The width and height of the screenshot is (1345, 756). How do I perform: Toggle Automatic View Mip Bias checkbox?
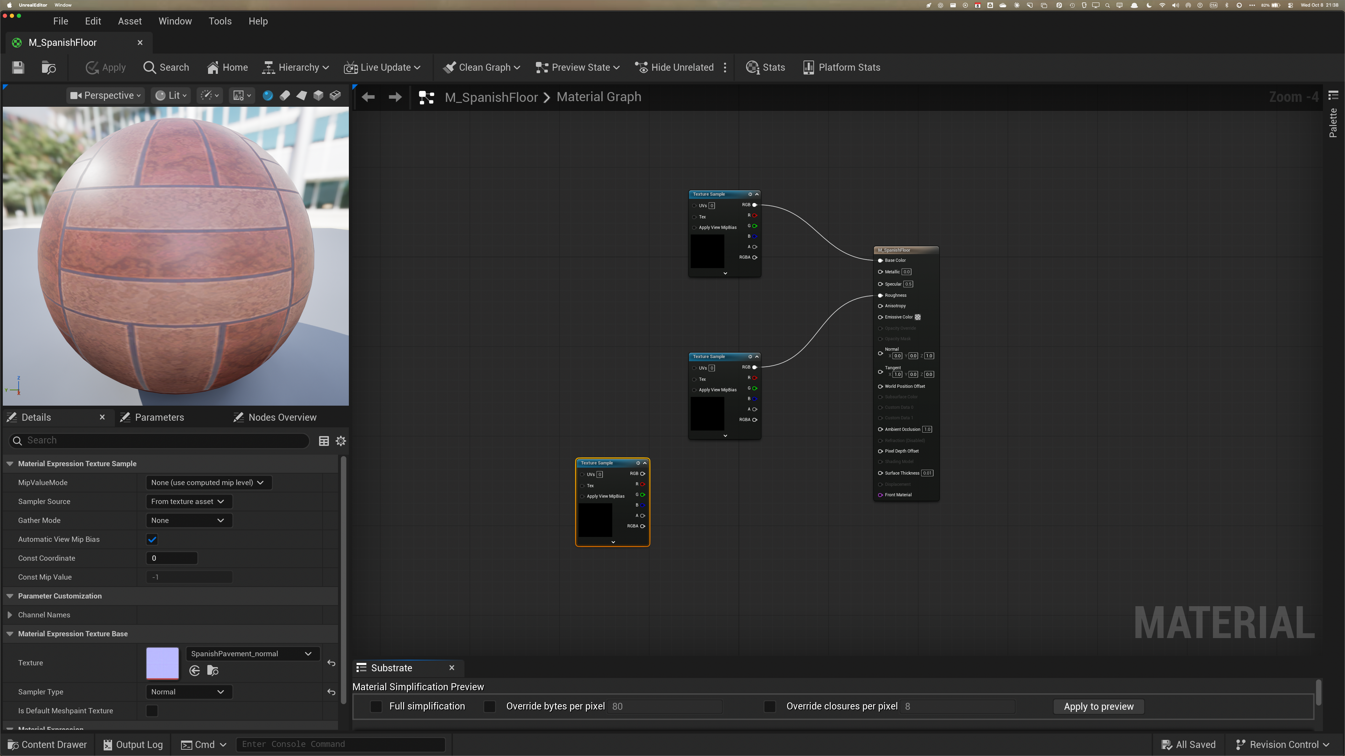click(x=152, y=539)
